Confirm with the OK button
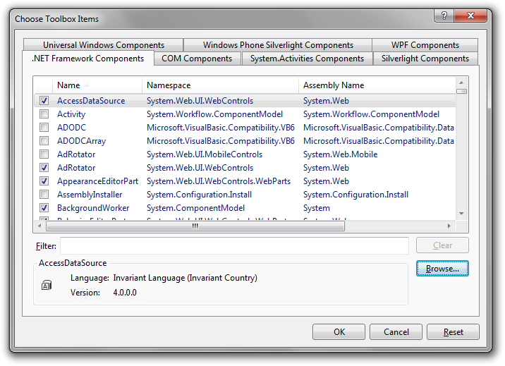505x366 pixels. pos(339,332)
